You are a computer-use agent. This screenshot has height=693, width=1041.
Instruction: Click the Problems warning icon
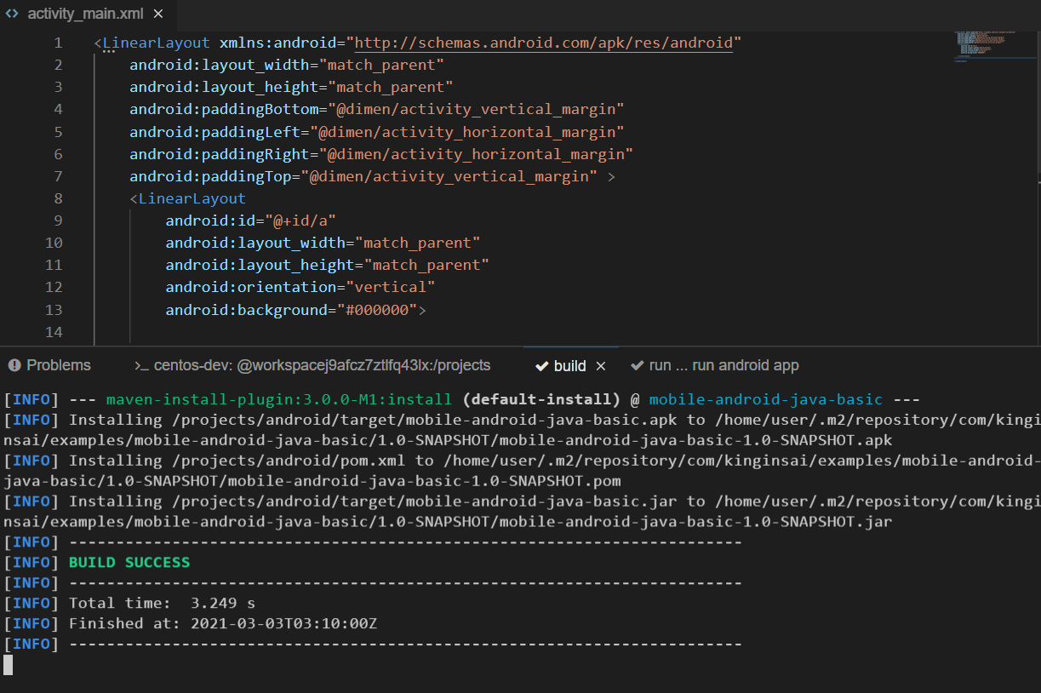pos(14,365)
